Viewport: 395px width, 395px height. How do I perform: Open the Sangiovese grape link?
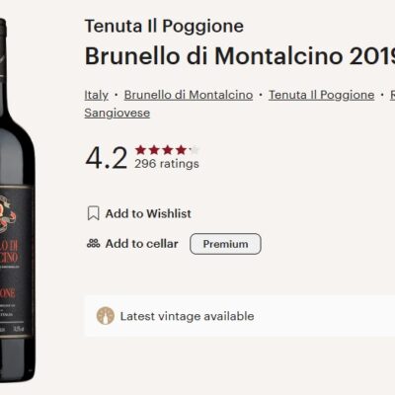coord(118,113)
